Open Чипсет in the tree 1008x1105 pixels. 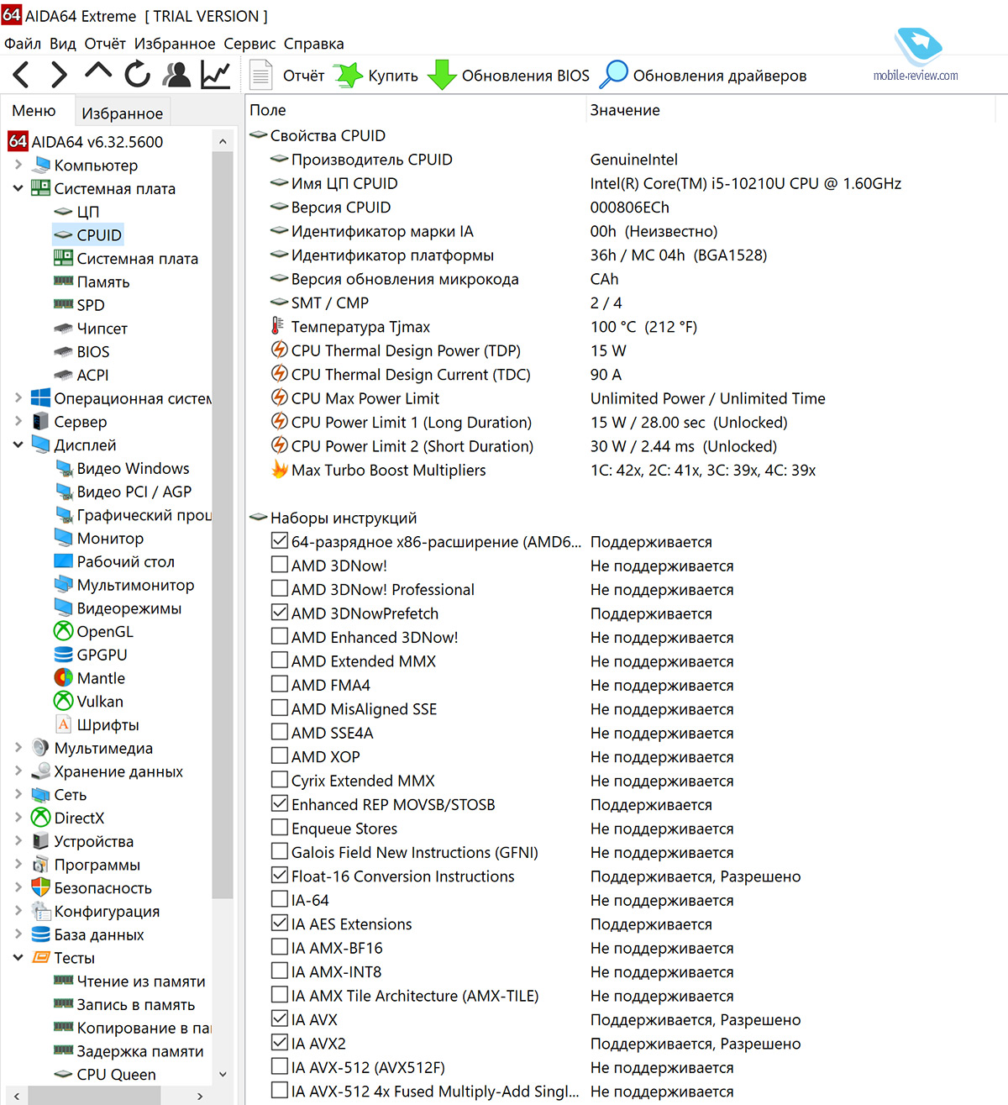click(x=102, y=329)
